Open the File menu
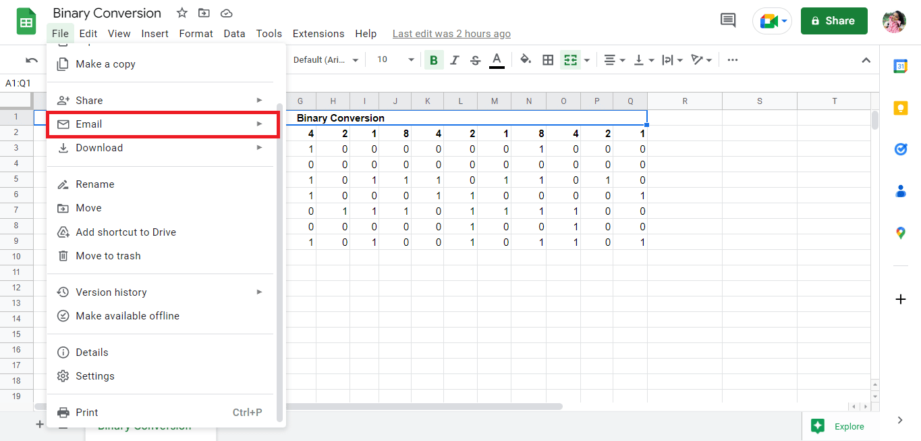 (60, 34)
